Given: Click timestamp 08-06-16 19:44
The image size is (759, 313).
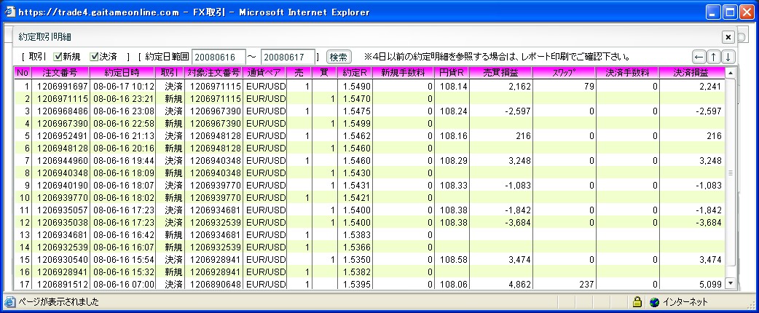Looking at the screenshot, I should click(x=123, y=161).
